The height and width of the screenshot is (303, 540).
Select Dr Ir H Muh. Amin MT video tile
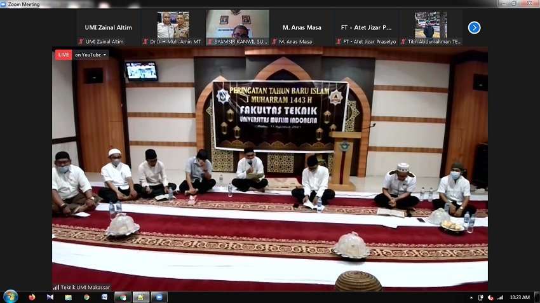pos(173,27)
